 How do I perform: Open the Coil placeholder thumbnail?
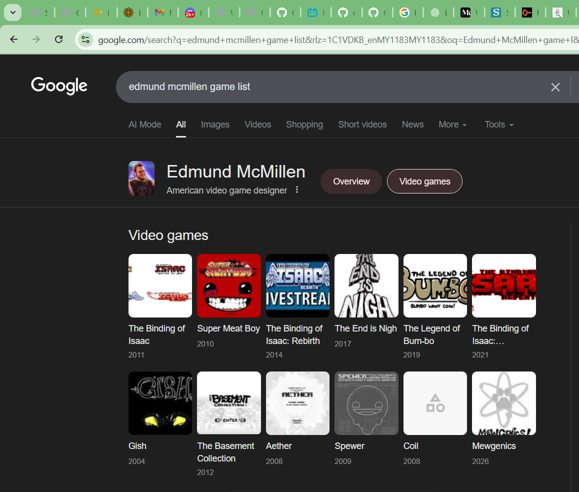point(435,403)
